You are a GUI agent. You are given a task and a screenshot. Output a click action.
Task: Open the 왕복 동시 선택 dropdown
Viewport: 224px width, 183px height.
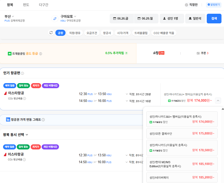[x=15, y=135]
